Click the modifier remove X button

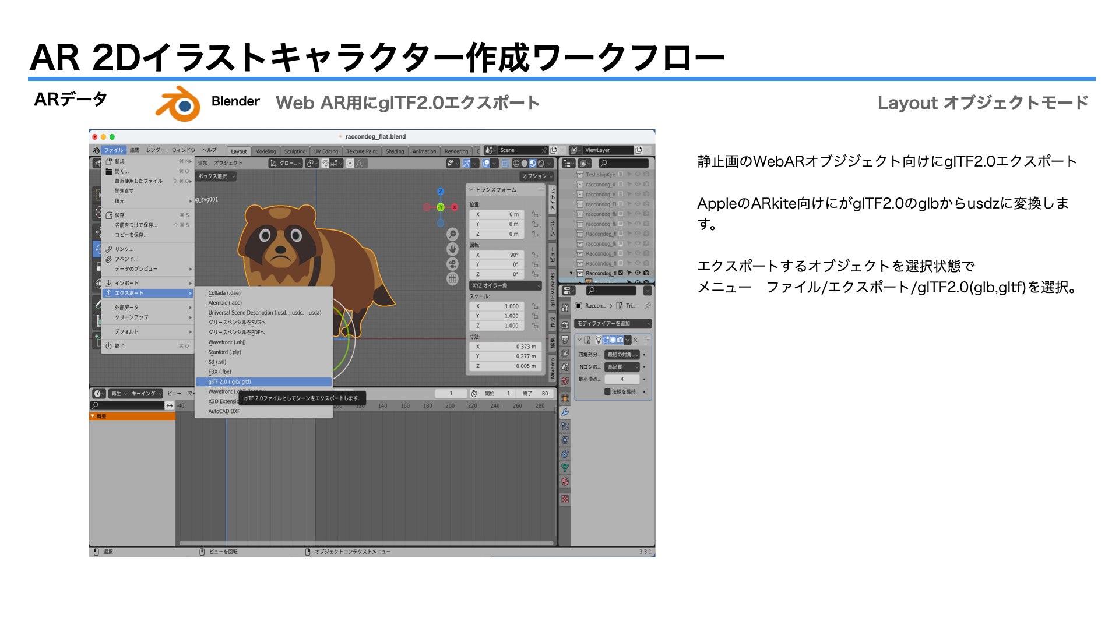coord(635,340)
